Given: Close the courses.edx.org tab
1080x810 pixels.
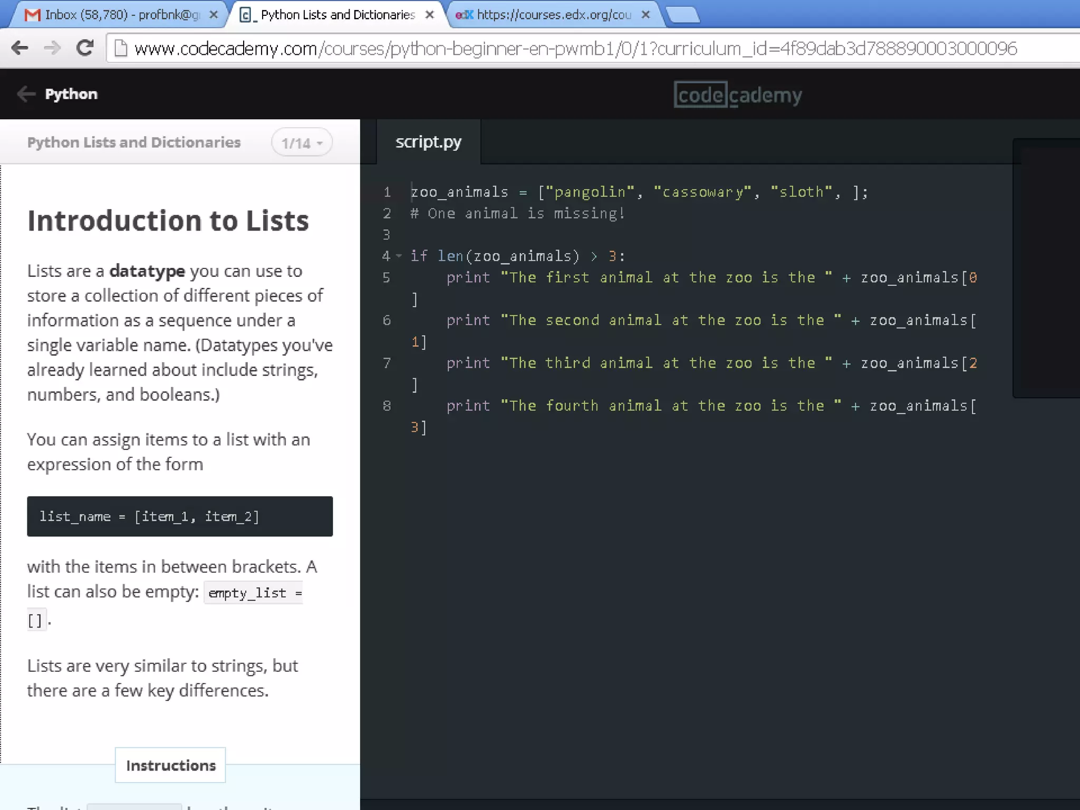Looking at the screenshot, I should pyautogui.click(x=645, y=15).
